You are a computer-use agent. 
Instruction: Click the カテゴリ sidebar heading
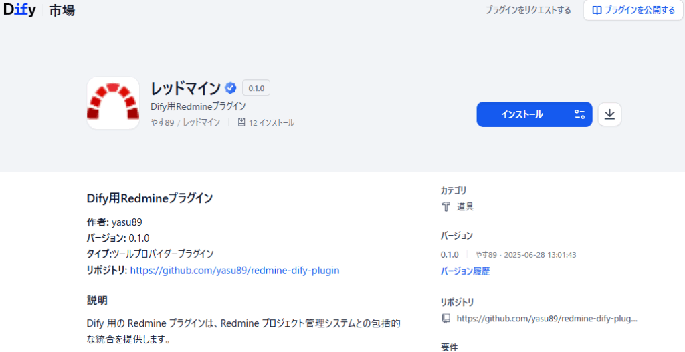(x=454, y=190)
